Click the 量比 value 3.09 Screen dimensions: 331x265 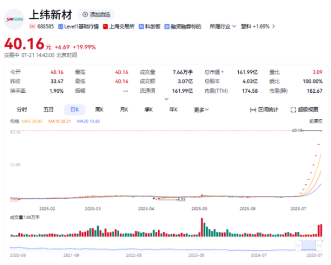click(318, 72)
